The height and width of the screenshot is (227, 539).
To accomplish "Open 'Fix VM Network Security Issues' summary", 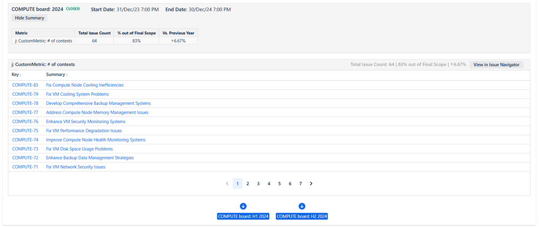I will tap(76, 167).
